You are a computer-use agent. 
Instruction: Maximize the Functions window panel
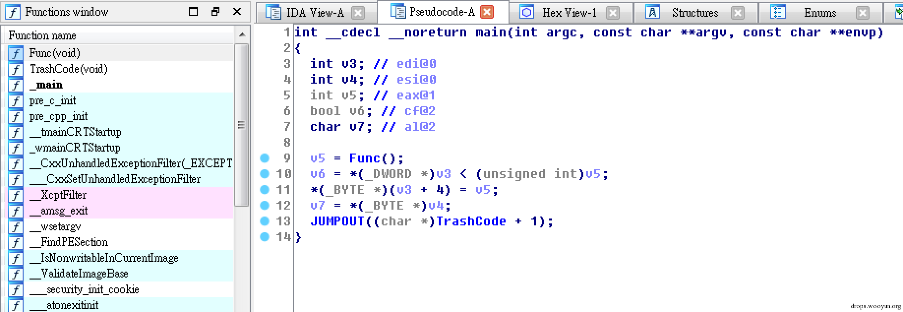(x=193, y=11)
